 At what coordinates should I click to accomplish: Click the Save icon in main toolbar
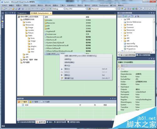pyautogui.click(x=16, y=9)
